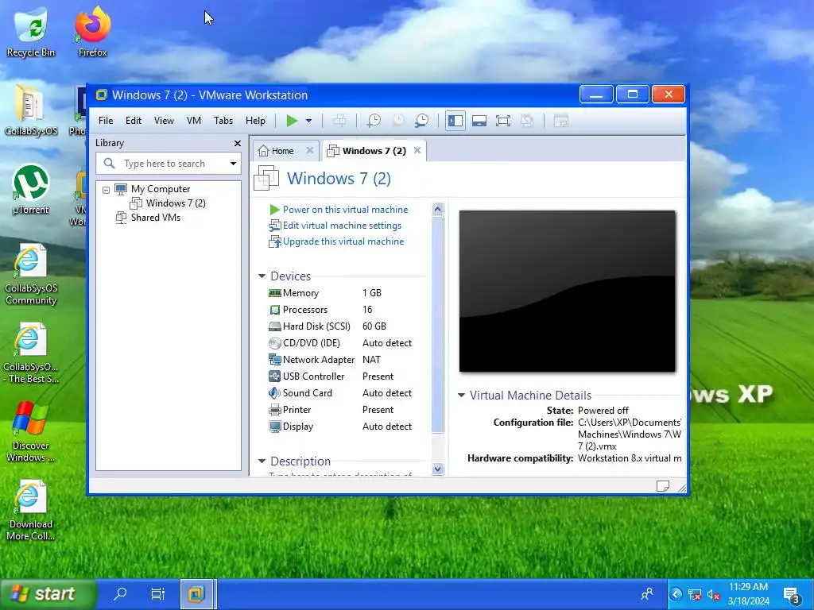814x610 pixels.
Task: Select Shared VMs in the library
Action: (156, 218)
